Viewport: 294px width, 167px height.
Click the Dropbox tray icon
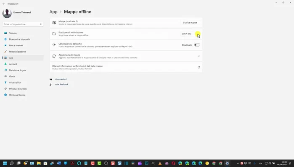click(x=246, y=163)
